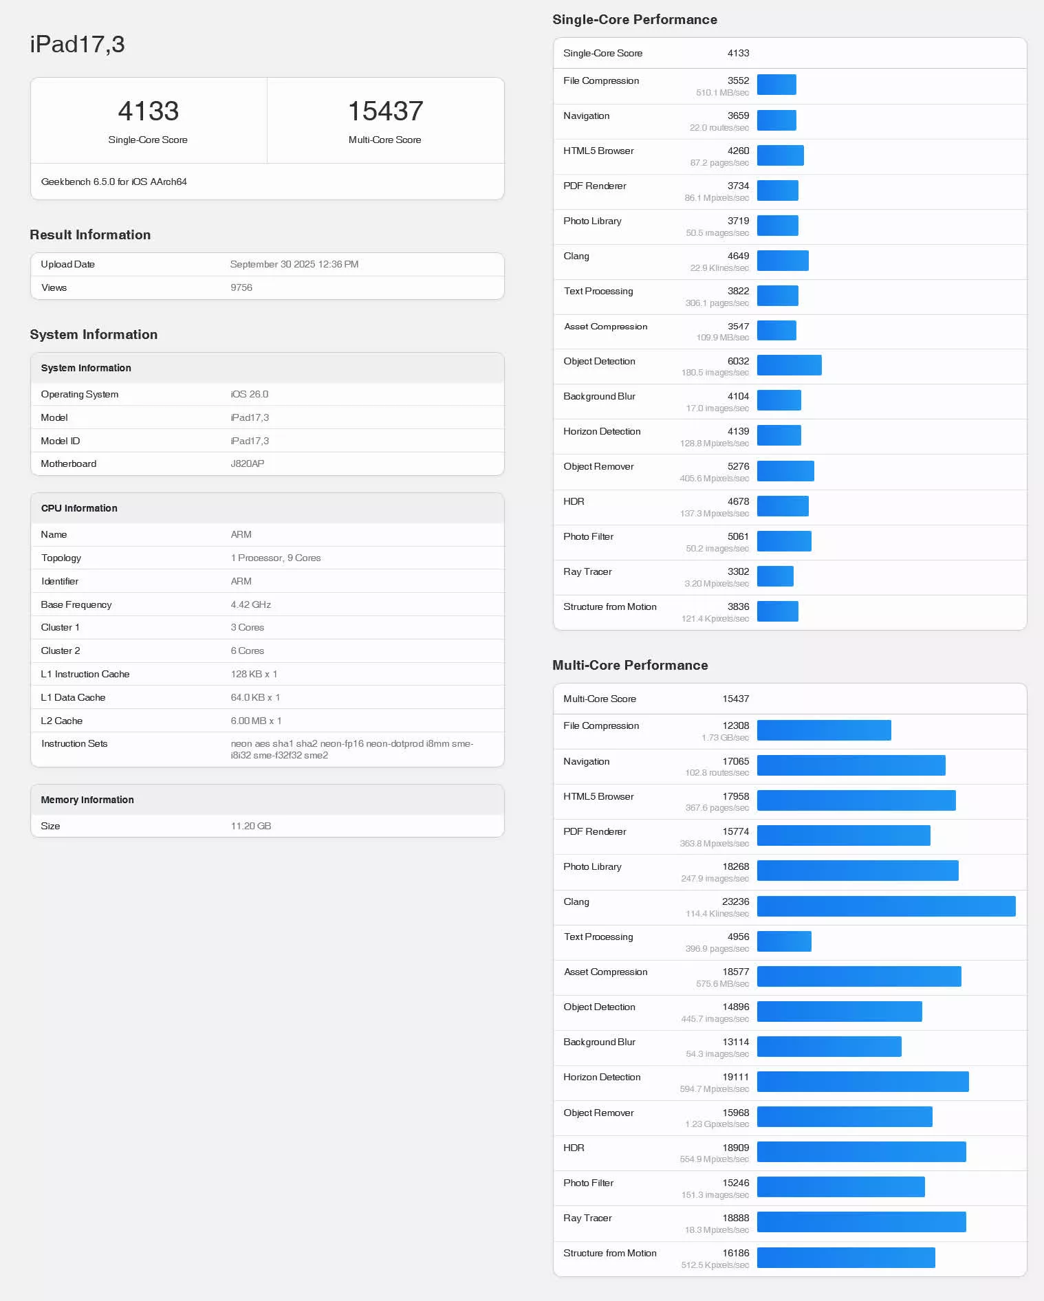This screenshot has width=1044, height=1301.
Task: Click the Single-Core Ray Tracer bar
Action: point(775,576)
